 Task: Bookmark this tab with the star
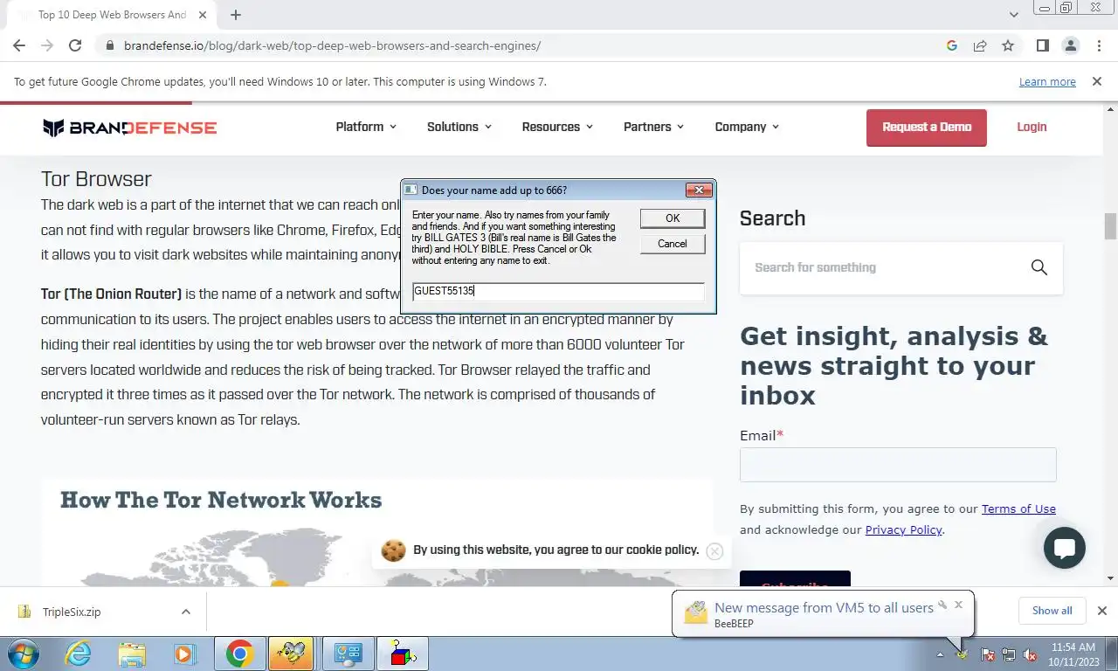(1008, 45)
